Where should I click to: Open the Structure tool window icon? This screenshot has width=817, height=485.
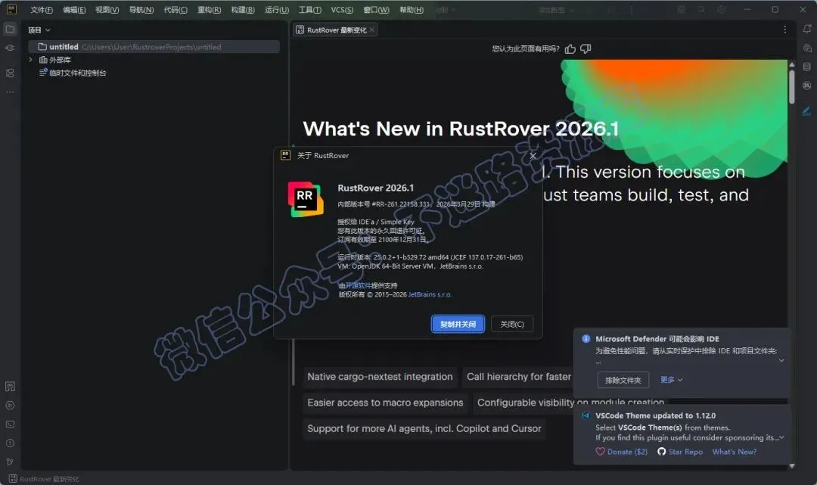(x=10, y=73)
